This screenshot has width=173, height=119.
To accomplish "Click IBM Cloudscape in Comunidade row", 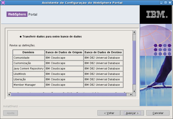I will (64, 58).
